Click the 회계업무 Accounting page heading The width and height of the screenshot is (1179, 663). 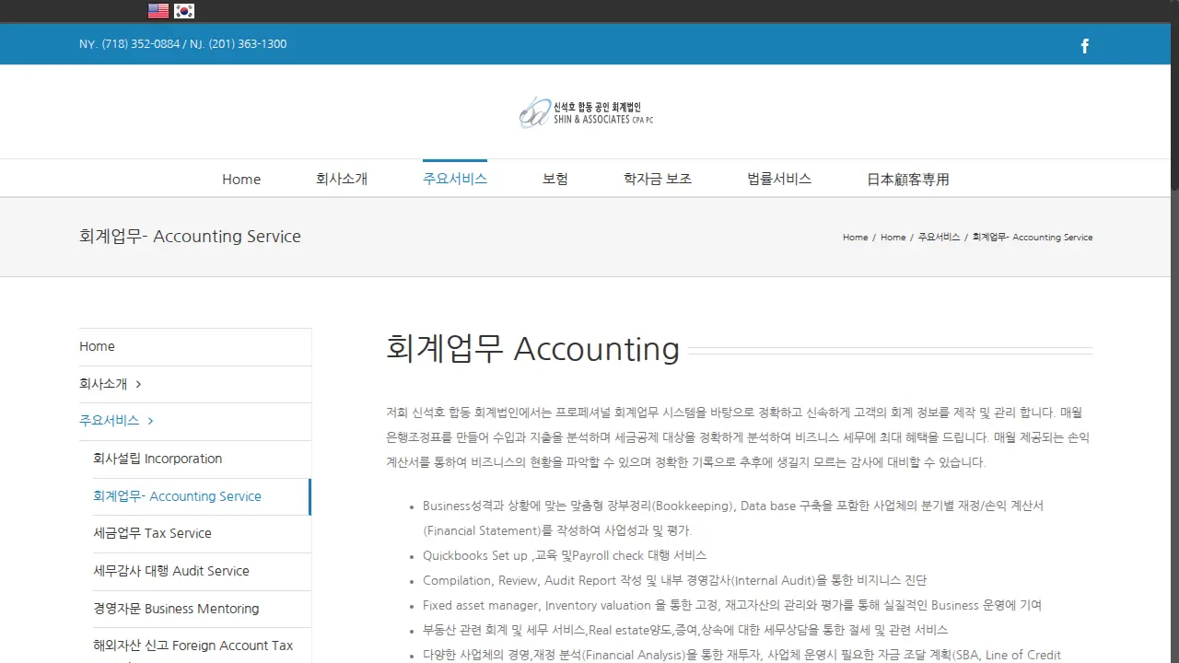(x=532, y=349)
